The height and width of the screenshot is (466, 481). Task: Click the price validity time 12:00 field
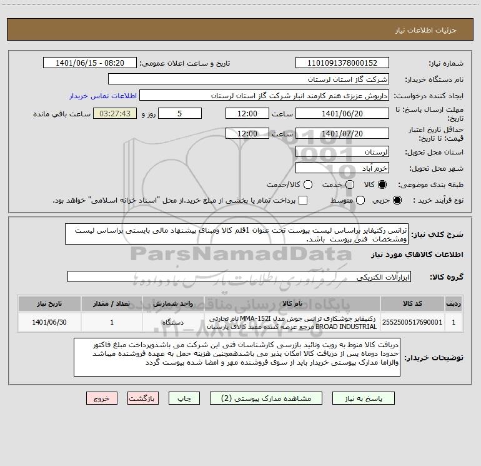tap(247, 134)
